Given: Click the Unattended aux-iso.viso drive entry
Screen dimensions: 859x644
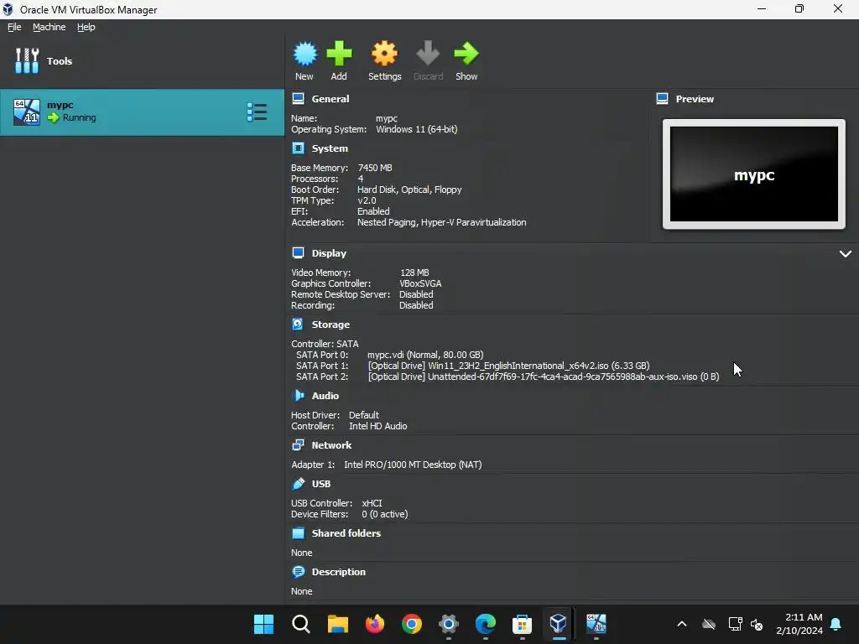Looking at the screenshot, I should (x=544, y=377).
